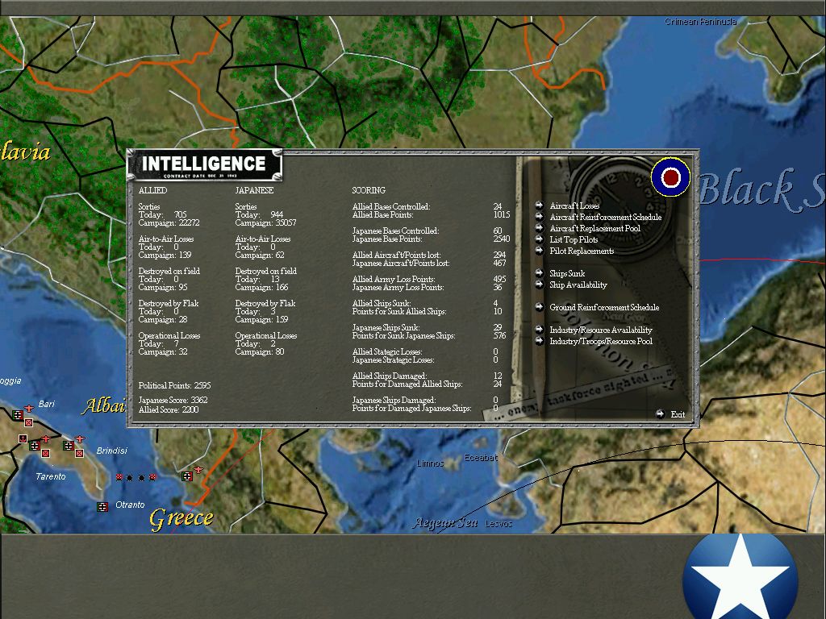Click the arrow icon beside Pilot Replacements
The height and width of the screenshot is (619, 826).
click(539, 251)
